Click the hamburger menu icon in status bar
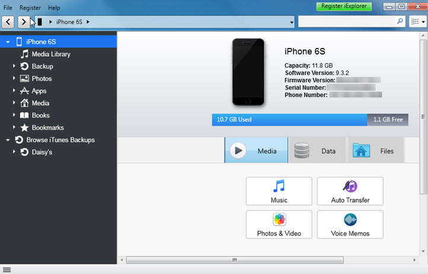Screen dimensions: 428x274 click(x=7, y=270)
